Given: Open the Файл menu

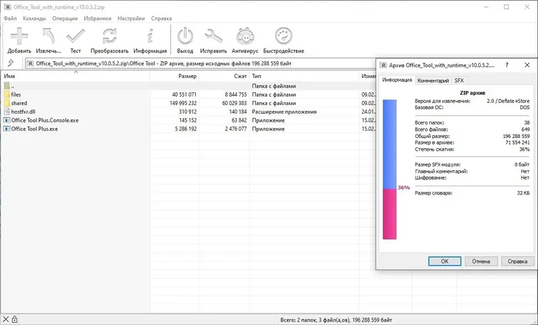Looking at the screenshot, I should pyautogui.click(x=10, y=19).
